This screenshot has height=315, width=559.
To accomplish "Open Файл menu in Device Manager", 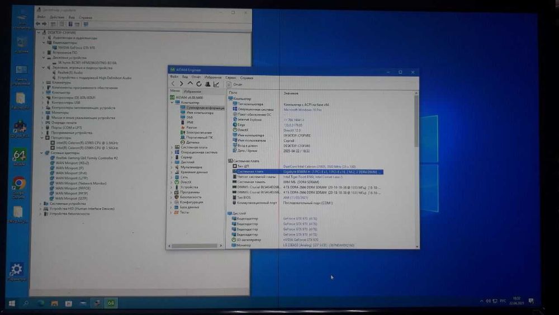I will (x=41, y=17).
